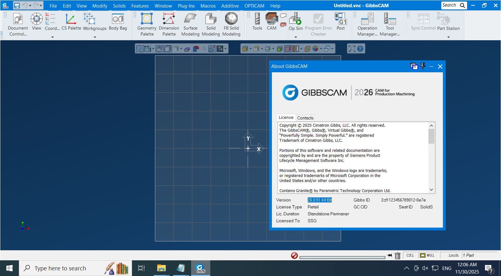The width and height of the screenshot is (501, 276).
Task: Click the status bar progress bar
Action: pos(342,257)
